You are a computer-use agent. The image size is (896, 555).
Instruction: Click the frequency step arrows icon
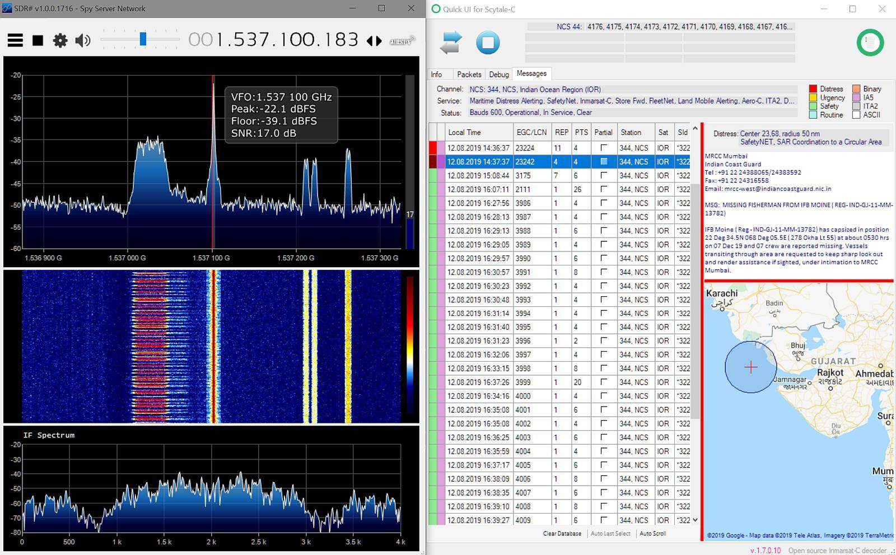(374, 41)
